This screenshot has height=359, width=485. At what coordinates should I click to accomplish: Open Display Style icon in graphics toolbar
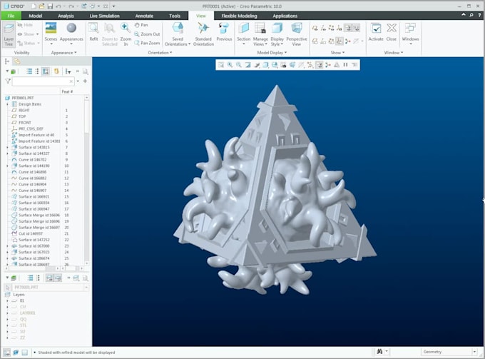coord(266,65)
